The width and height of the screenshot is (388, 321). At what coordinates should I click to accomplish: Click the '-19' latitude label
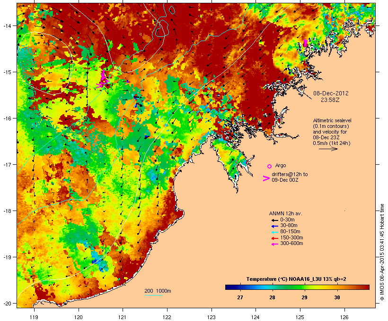tap(7, 257)
